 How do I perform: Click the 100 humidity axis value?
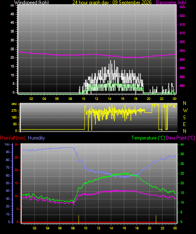click(x=7, y=144)
